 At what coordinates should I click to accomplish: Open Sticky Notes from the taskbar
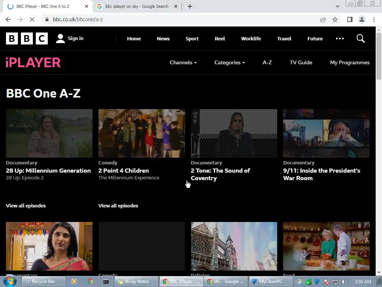137,281
